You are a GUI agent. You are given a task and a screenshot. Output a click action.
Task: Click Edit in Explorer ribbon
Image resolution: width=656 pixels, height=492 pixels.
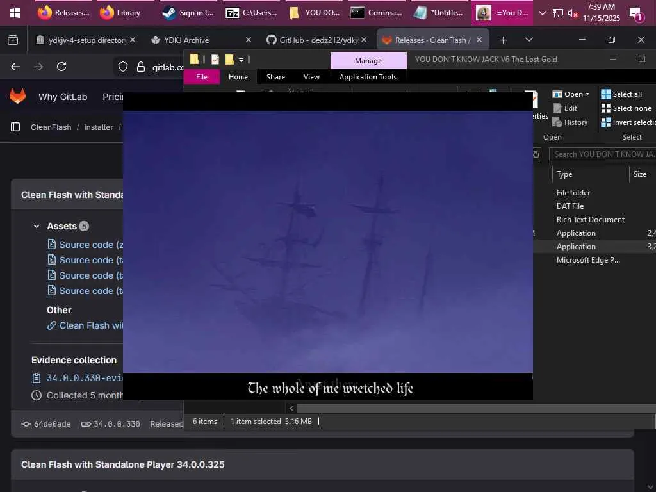click(566, 108)
